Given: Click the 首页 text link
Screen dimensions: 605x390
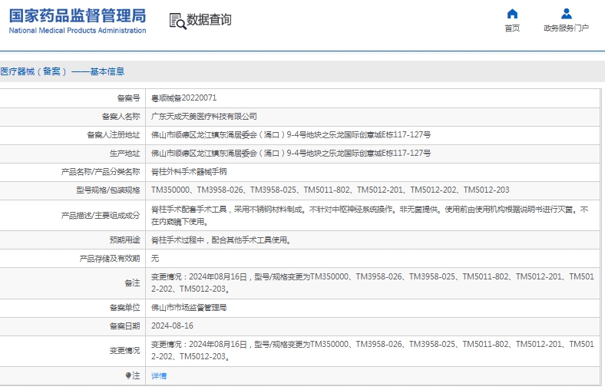Looking at the screenshot, I should pyautogui.click(x=512, y=28).
